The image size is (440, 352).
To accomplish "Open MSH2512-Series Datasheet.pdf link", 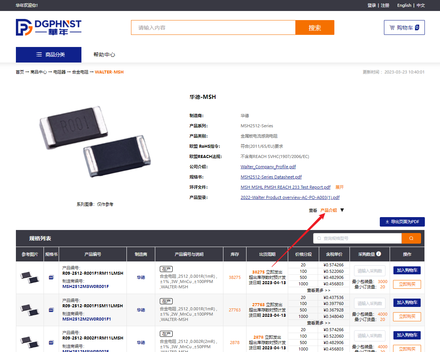I will pos(271,177).
